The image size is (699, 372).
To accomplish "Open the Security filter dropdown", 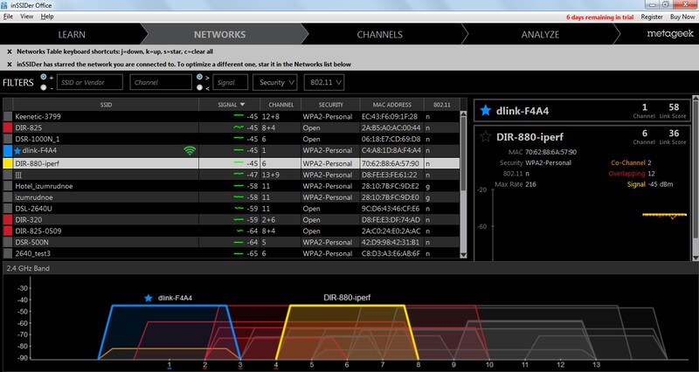I will [275, 82].
